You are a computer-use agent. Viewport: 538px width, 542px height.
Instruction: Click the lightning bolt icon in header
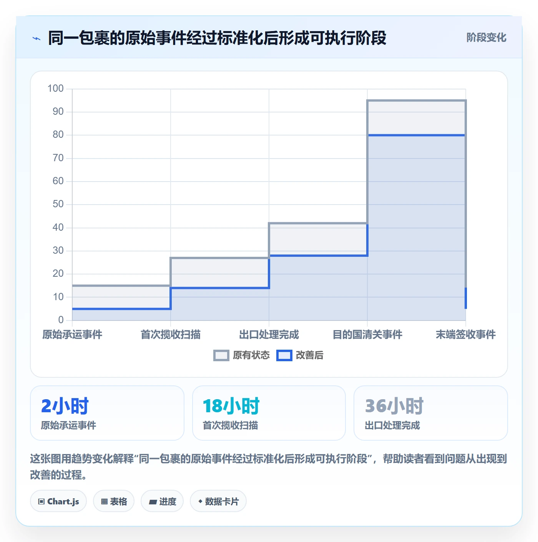pyautogui.click(x=37, y=38)
